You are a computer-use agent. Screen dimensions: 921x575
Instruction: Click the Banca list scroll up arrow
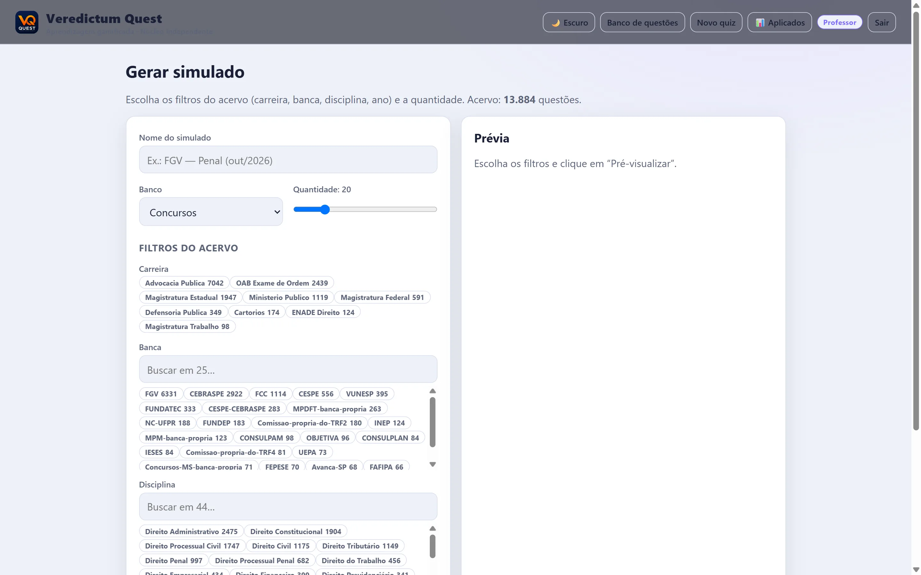tap(433, 391)
